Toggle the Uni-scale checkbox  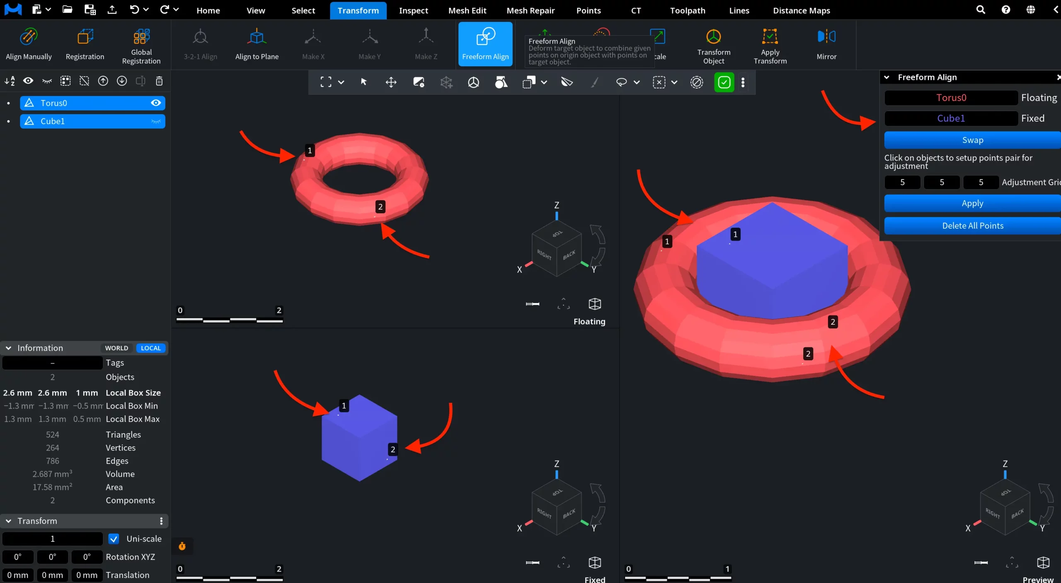tap(114, 539)
